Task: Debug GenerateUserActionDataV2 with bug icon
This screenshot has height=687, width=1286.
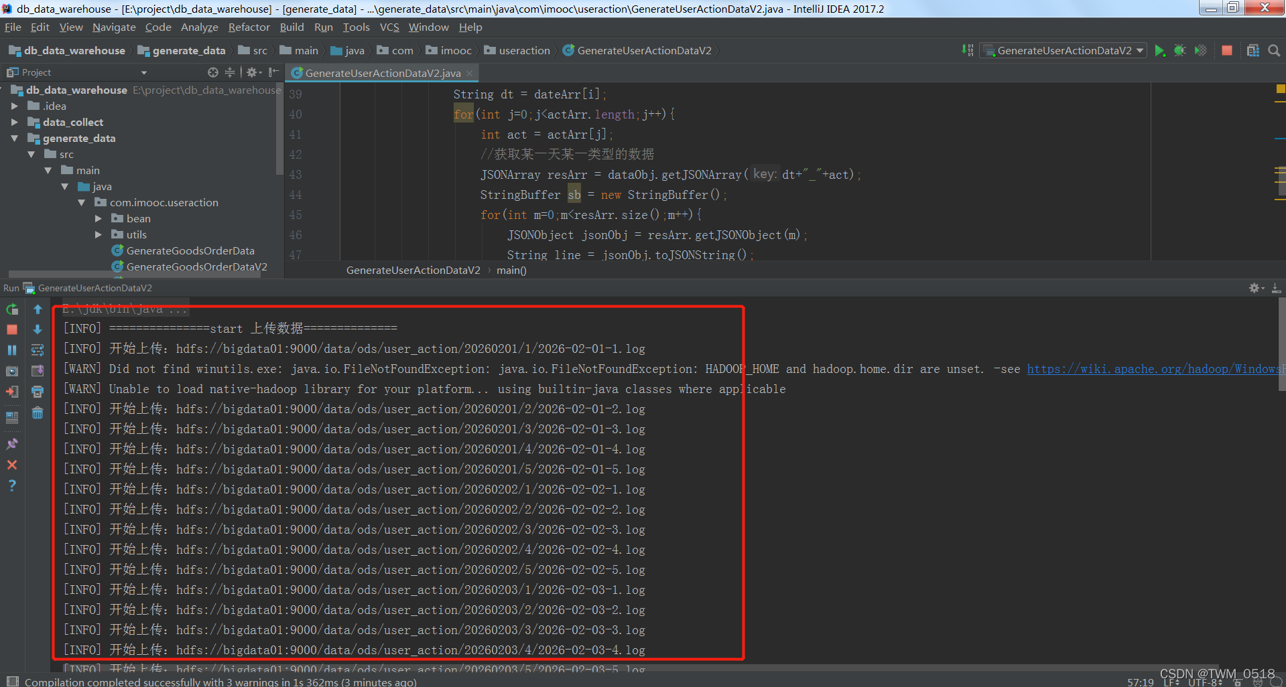Action: 1180,51
